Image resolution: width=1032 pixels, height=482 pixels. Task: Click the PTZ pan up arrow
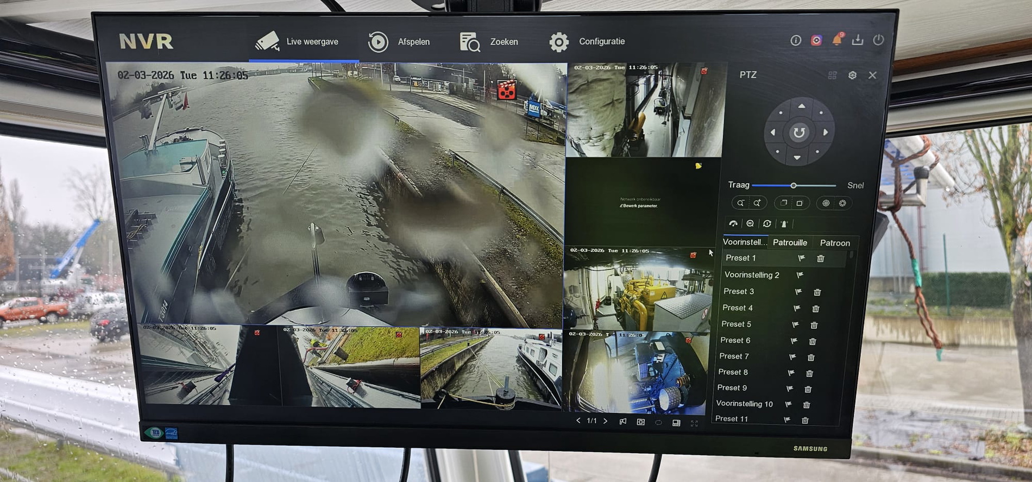point(801,107)
